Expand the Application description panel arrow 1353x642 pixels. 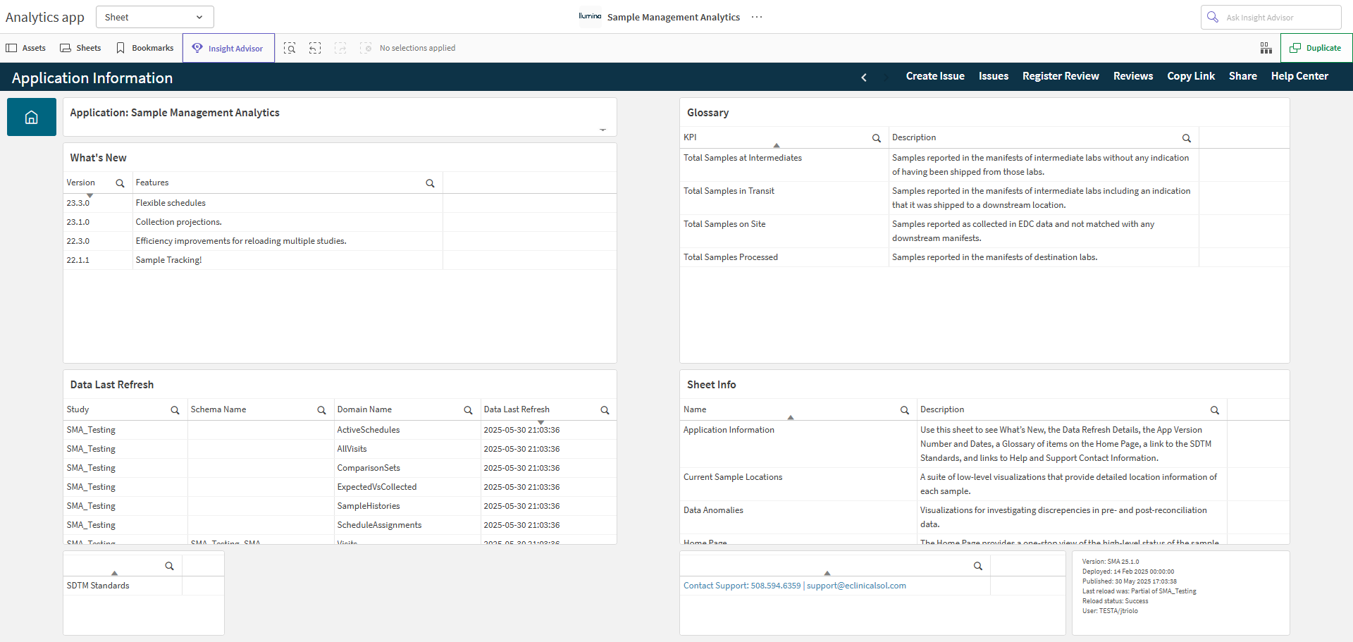[603, 130]
